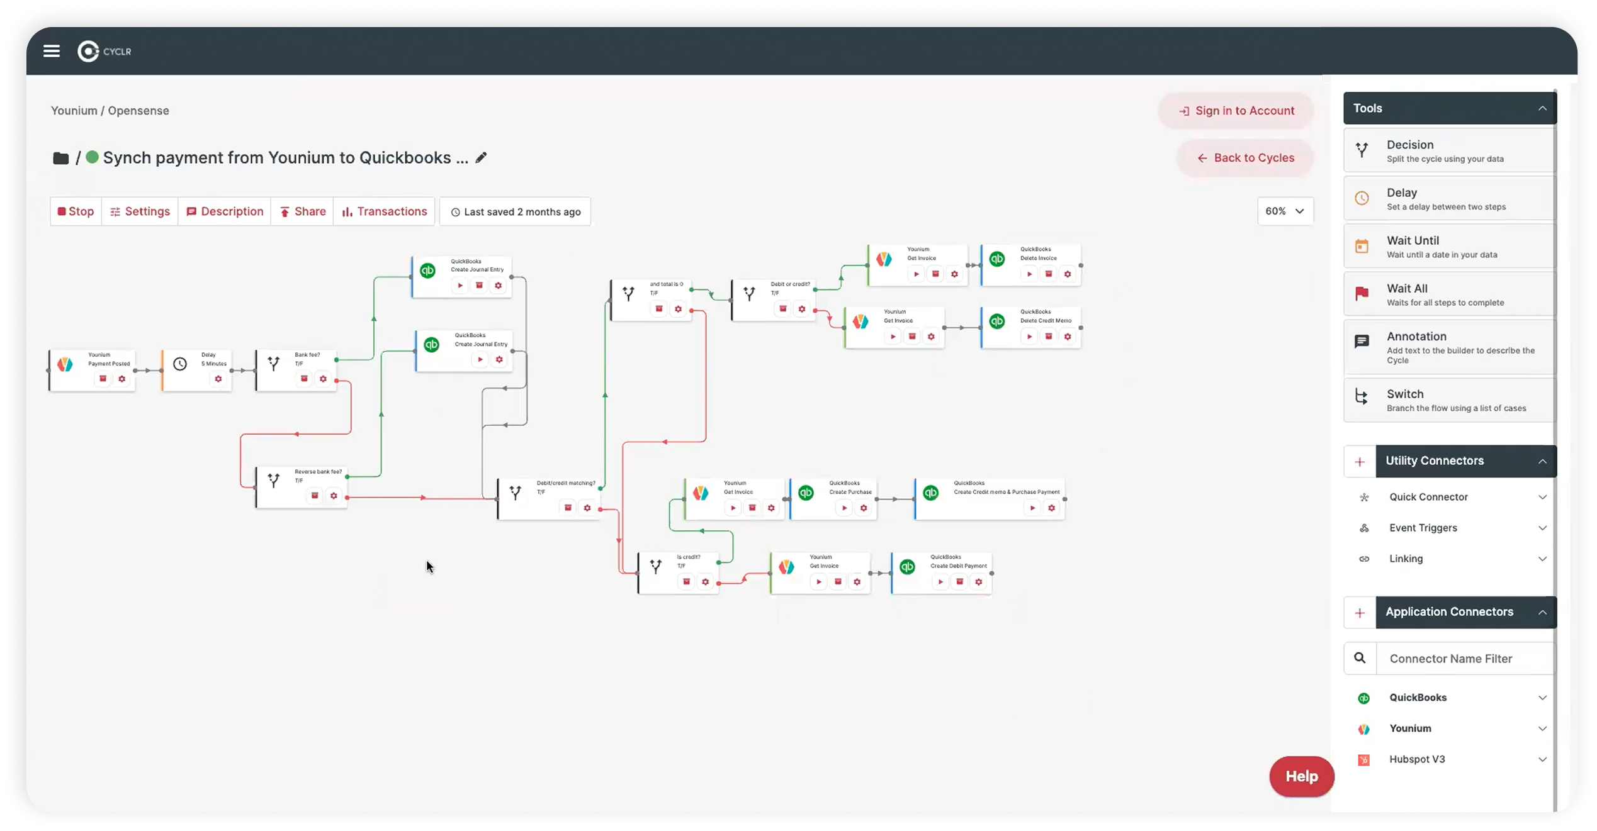Viewport: 1597px width, 831px height.
Task: Click play icon on QuickBooks Create Journal Entry step
Action: [x=460, y=285]
